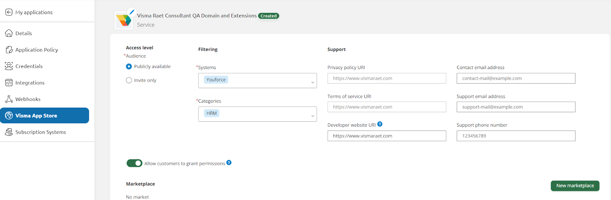The height and width of the screenshot is (200, 611).
Task: Click the Integrations code icon
Action: (9, 82)
